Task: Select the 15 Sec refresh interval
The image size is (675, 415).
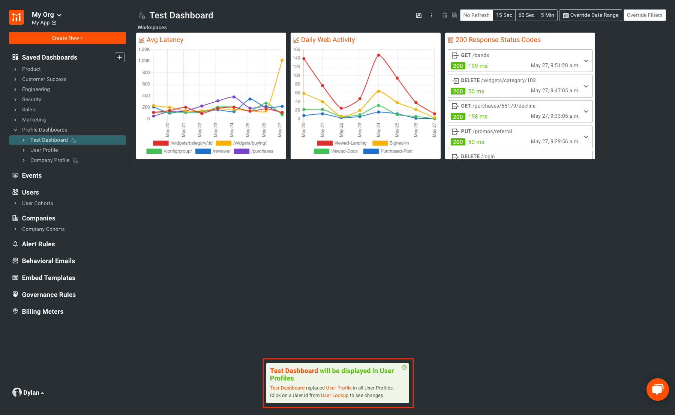Action: [504, 15]
